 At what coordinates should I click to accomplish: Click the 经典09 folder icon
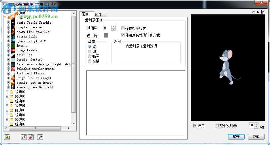12,124
